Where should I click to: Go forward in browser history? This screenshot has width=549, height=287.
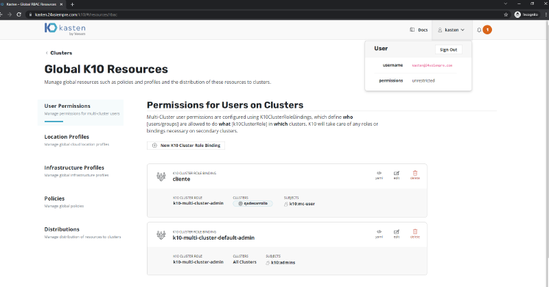(x=10, y=14)
